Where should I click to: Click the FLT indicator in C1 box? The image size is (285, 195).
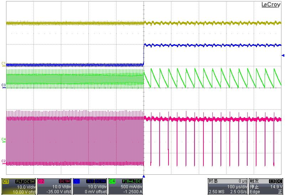coord(20,181)
